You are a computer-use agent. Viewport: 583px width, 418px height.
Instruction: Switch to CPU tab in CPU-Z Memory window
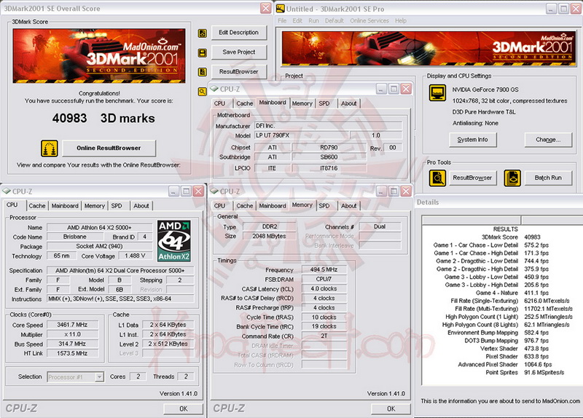[220, 206]
